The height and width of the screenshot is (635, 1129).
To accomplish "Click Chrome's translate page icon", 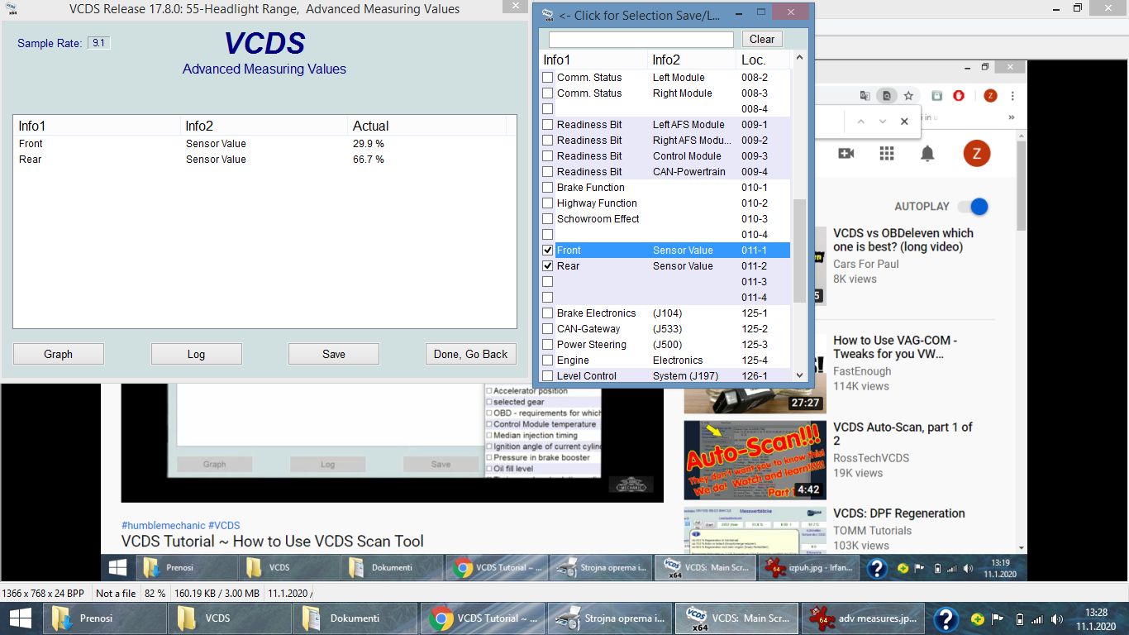I will click(865, 96).
